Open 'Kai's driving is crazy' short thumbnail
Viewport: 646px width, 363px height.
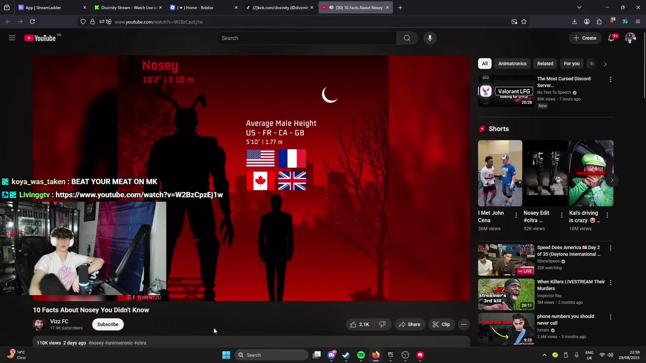(x=591, y=173)
